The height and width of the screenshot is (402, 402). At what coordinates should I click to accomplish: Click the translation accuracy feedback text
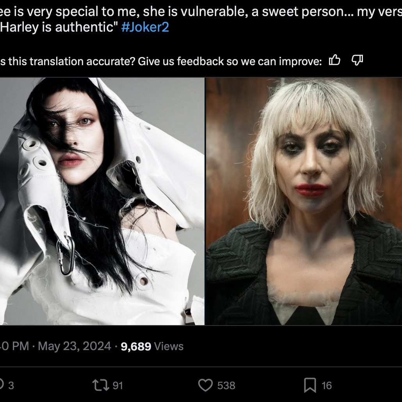pos(161,61)
